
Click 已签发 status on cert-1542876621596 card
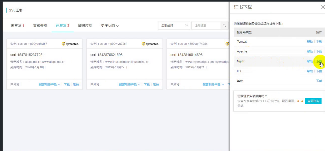[x=95, y=85]
